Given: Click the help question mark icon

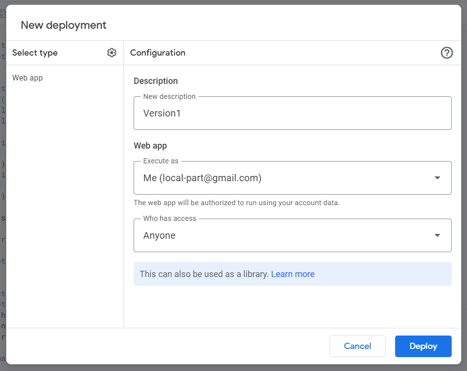Looking at the screenshot, I should click(x=447, y=53).
